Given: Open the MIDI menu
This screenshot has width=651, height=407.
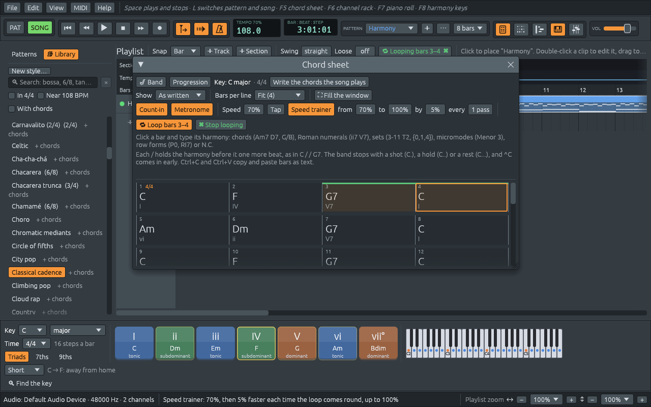Looking at the screenshot, I should [80, 8].
